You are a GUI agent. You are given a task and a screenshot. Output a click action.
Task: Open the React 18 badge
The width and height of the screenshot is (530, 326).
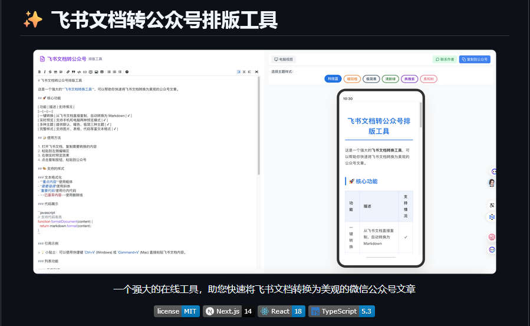(x=282, y=311)
